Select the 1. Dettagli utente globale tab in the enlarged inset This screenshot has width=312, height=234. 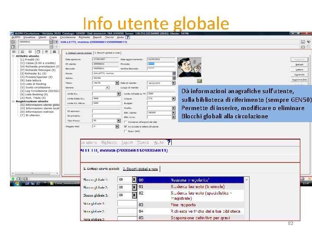tap(101, 169)
